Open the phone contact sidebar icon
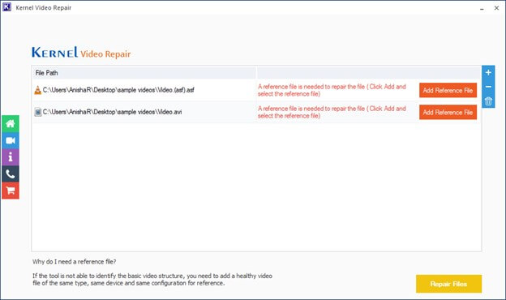The width and height of the screenshot is (506, 300). click(x=11, y=174)
